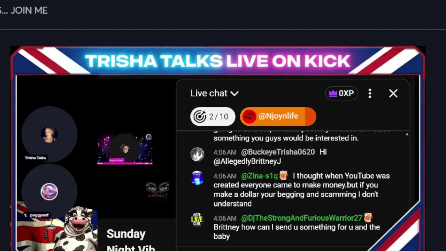Open the chat three-dot options menu
This screenshot has width=446, height=251.
point(370,93)
